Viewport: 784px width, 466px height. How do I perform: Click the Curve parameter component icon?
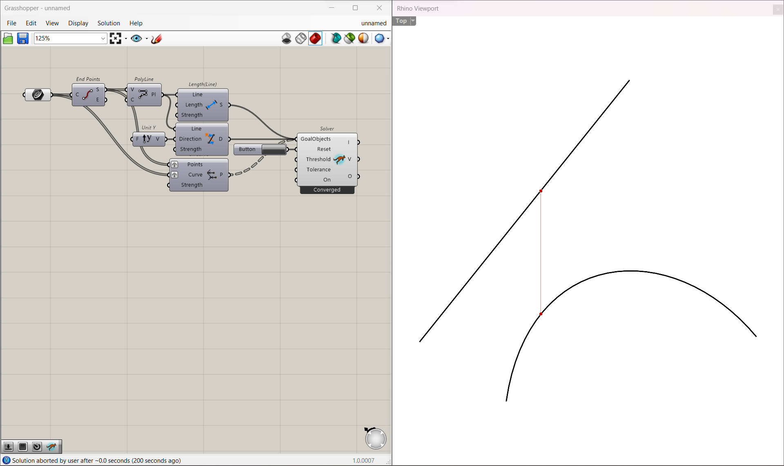click(38, 95)
